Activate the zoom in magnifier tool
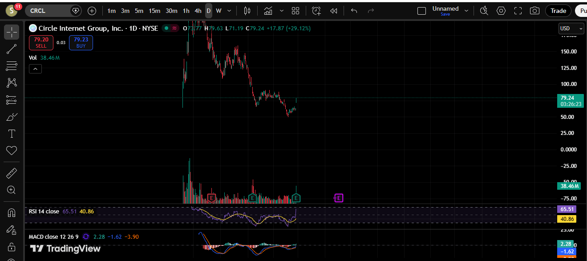This screenshot has width=587, height=261. click(x=12, y=190)
